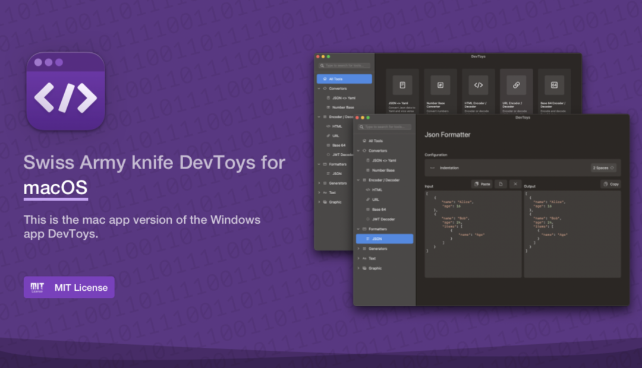Select the HTML Encoder / Decoder card icon

coord(479,85)
